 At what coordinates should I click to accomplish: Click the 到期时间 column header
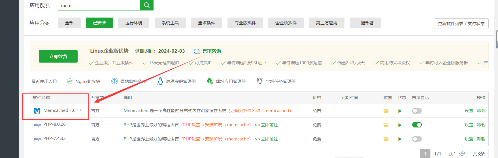(350, 98)
